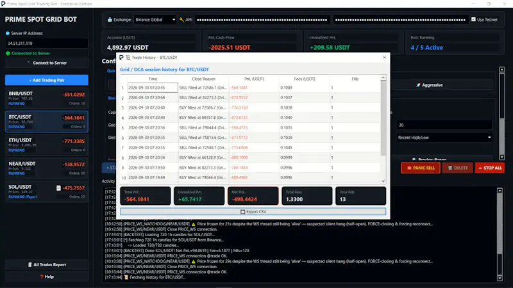Click the Total Fills summary card

360,196
